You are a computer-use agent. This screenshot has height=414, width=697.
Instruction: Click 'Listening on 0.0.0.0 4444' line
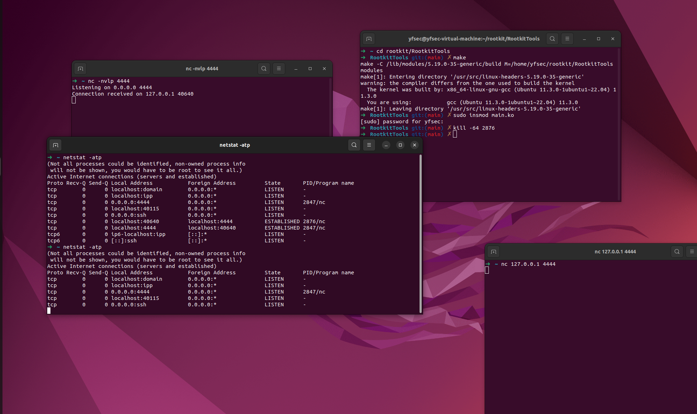[112, 87]
